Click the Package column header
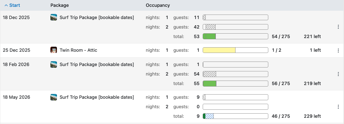The width and height of the screenshot is (344, 124). point(60,5)
